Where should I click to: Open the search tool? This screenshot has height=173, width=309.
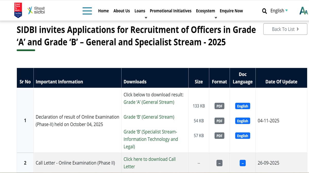pos(264,11)
